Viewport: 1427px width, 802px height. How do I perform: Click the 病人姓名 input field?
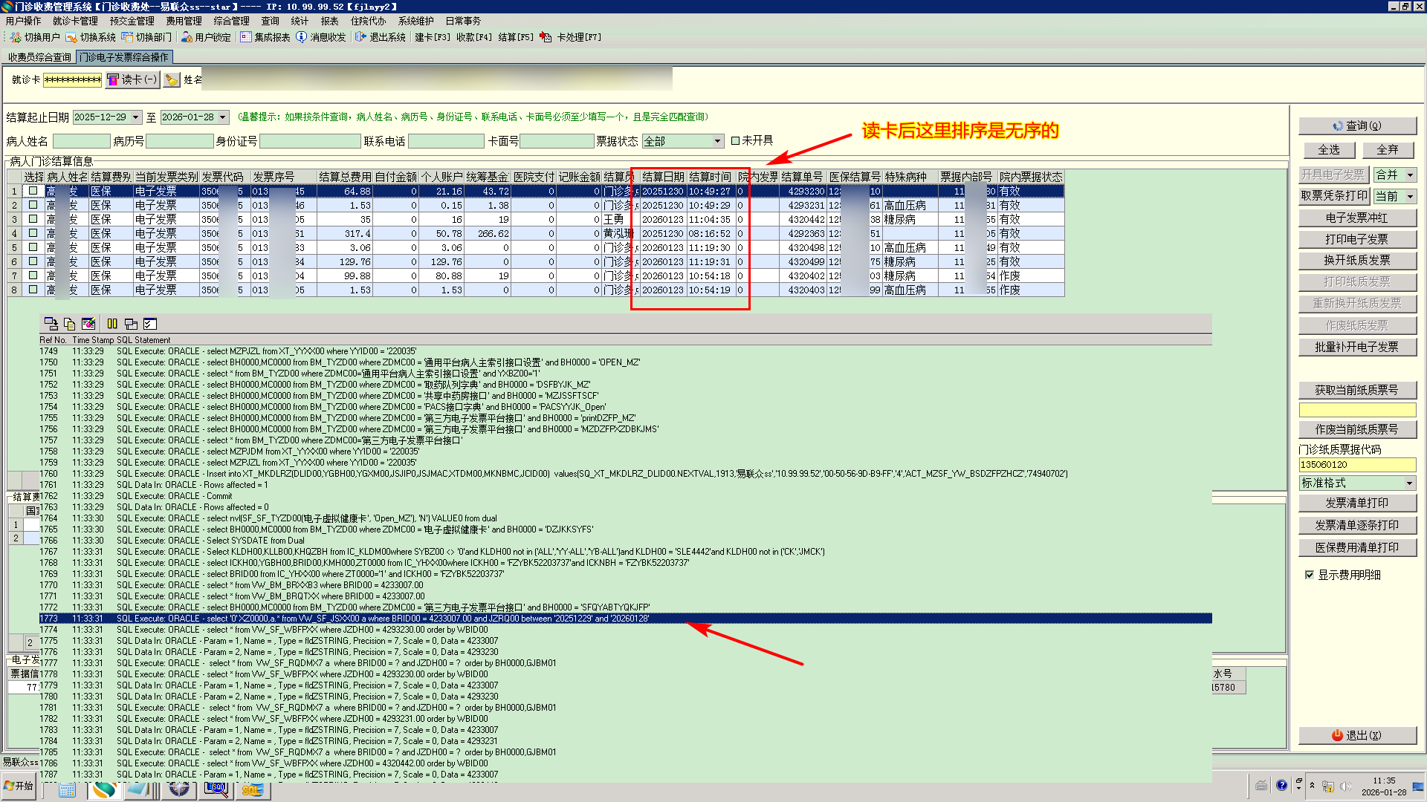click(81, 141)
